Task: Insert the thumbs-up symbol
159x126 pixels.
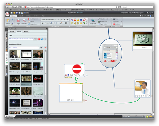Action: click(x=75, y=23)
